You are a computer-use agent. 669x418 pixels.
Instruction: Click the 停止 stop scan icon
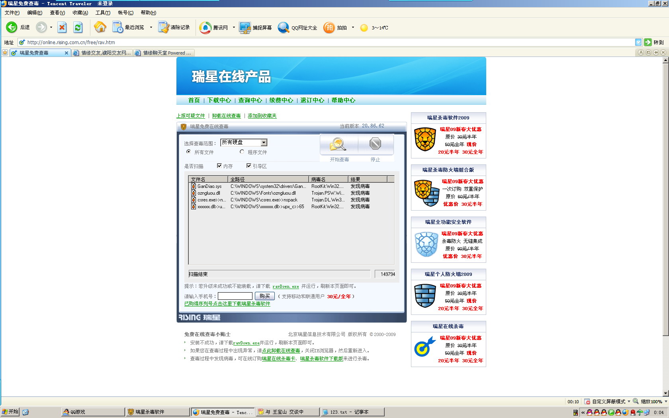pyautogui.click(x=375, y=144)
